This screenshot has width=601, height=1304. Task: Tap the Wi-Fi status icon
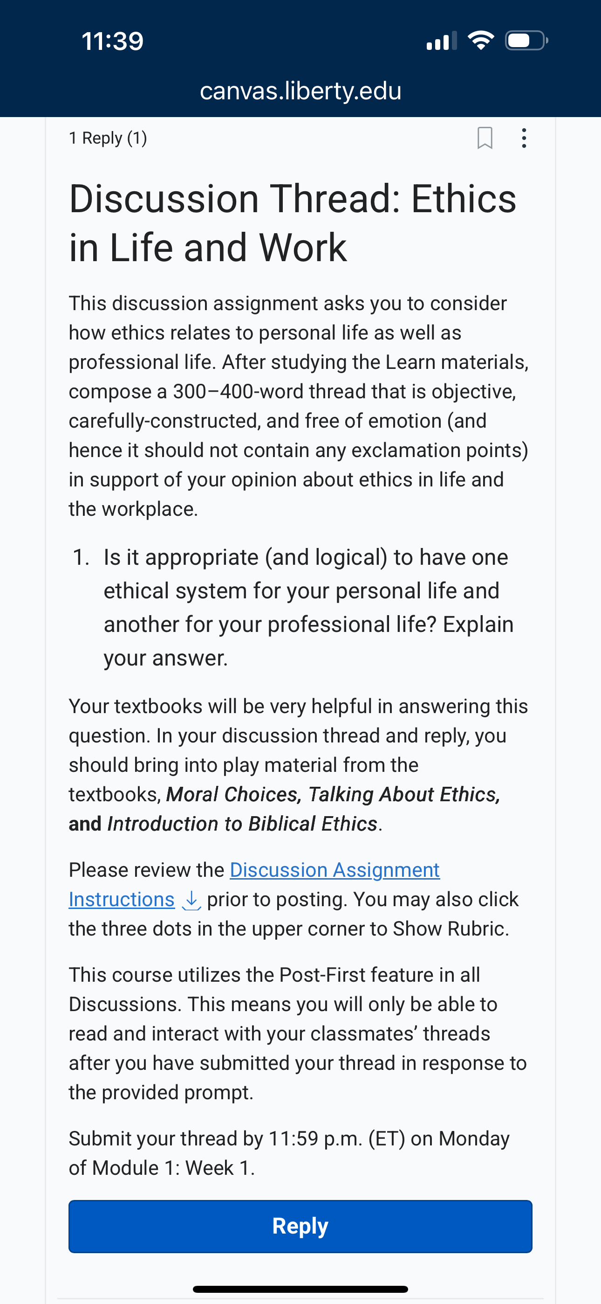tap(481, 41)
